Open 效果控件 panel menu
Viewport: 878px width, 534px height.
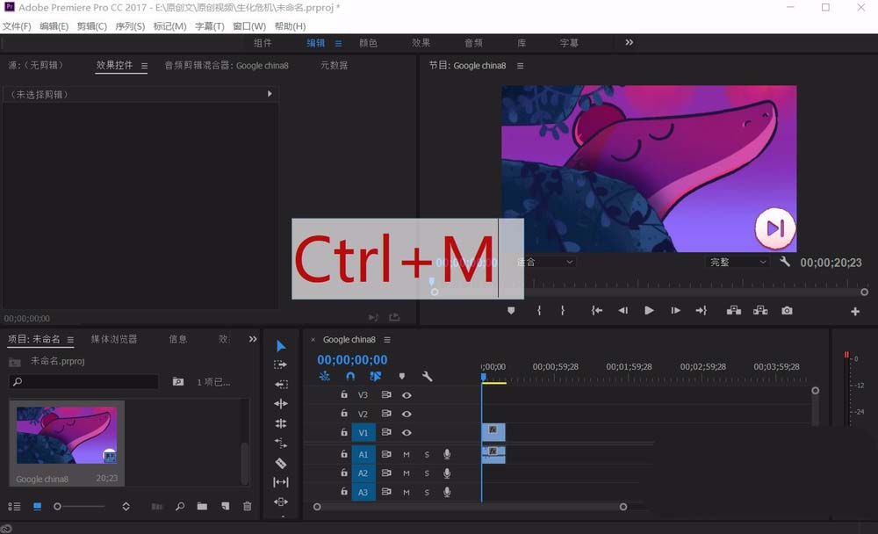tap(145, 66)
